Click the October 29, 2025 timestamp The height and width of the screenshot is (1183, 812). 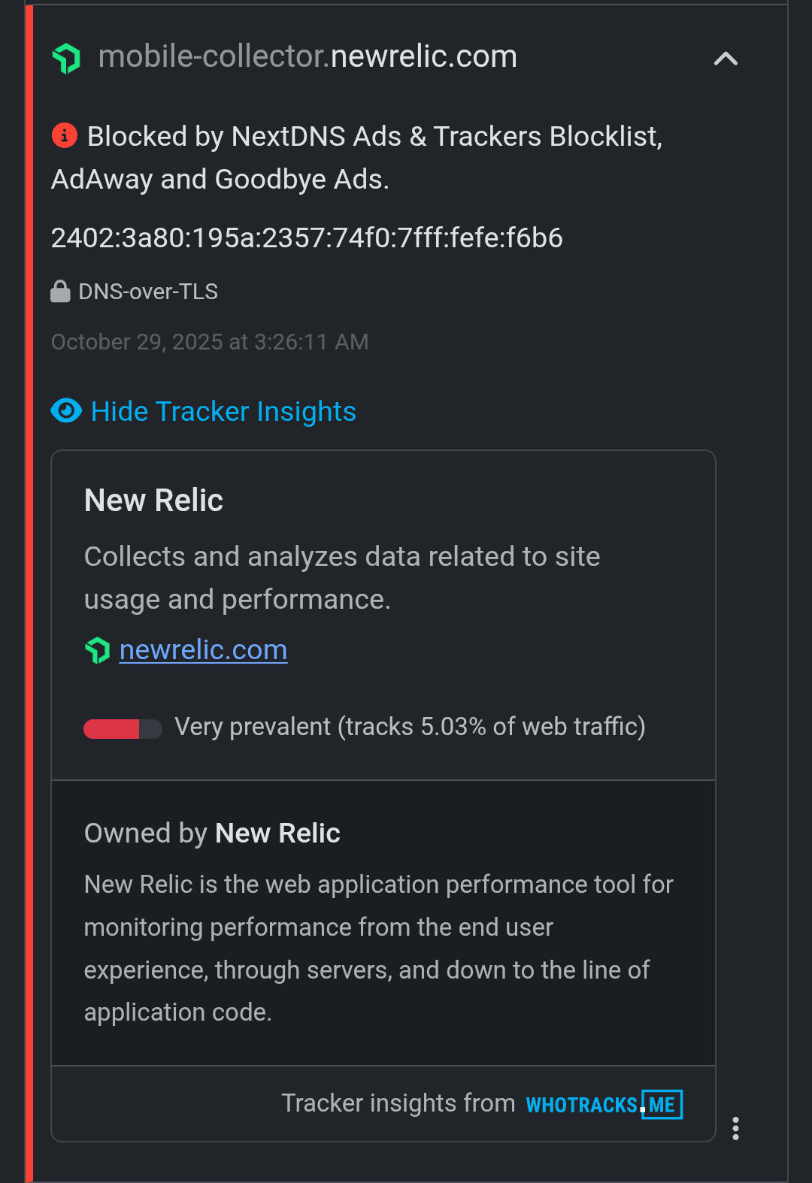point(210,342)
